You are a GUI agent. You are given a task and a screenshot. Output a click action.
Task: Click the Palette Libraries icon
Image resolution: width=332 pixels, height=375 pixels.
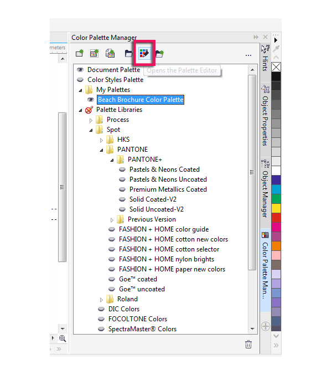[89, 110]
